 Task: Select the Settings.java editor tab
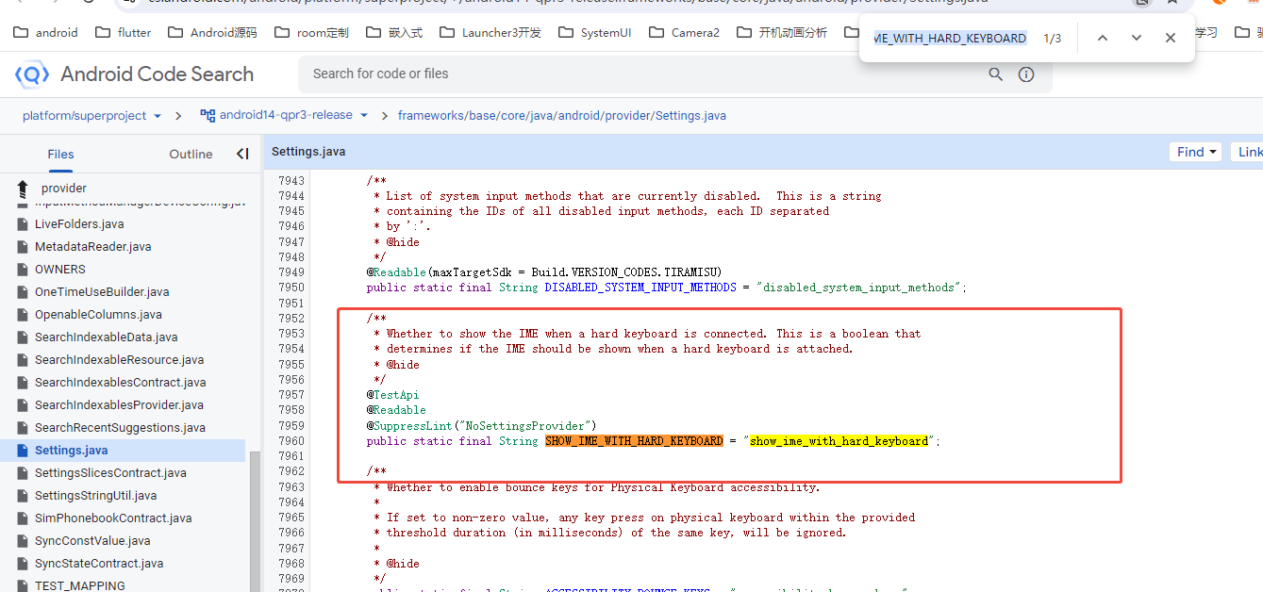[x=308, y=152]
